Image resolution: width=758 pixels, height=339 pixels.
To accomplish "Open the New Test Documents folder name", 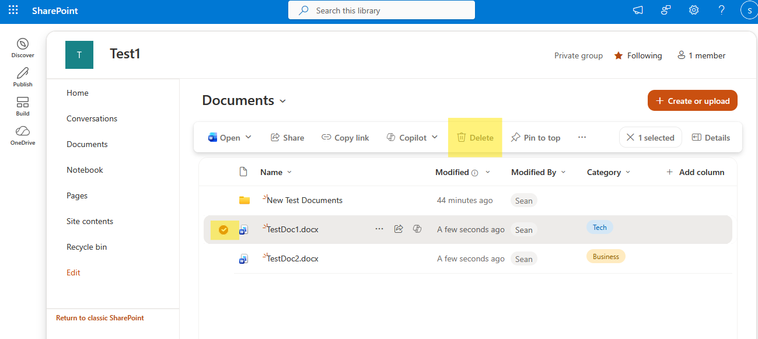I will click(x=305, y=200).
